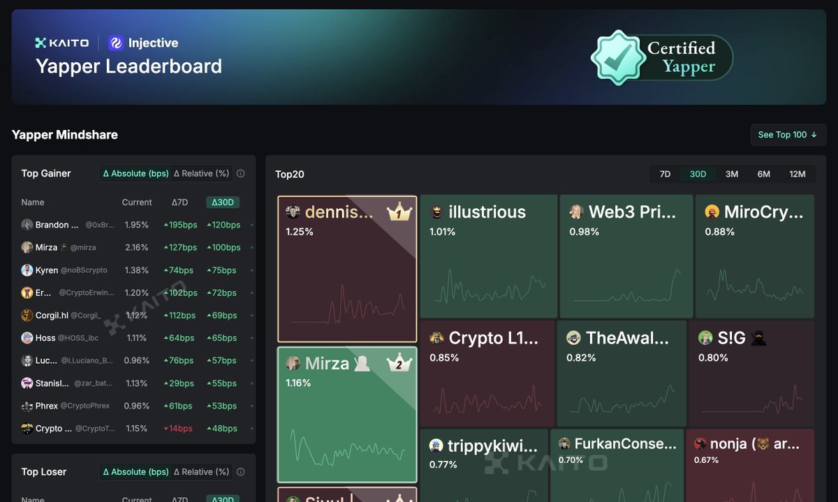This screenshot has height=502, width=838.
Task: Click the Web3 Pri... card avatar
Action: coord(576,212)
